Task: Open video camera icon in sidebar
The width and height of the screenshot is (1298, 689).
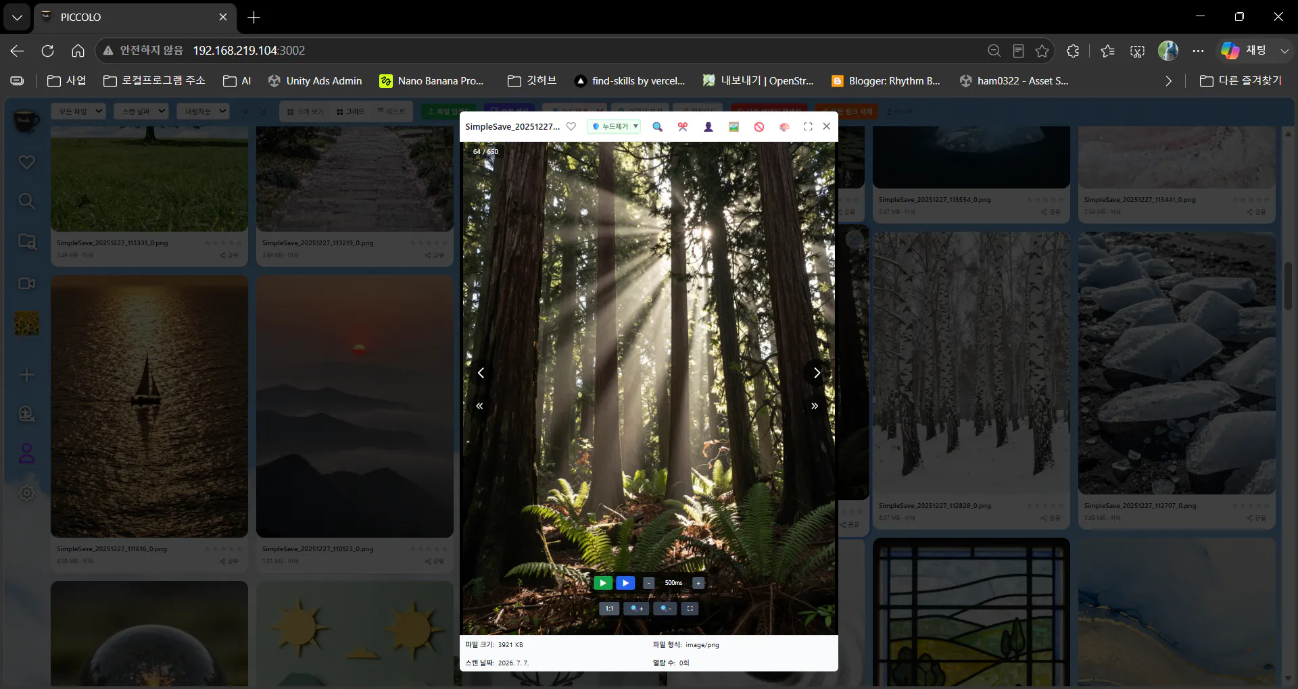Action: point(26,283)
